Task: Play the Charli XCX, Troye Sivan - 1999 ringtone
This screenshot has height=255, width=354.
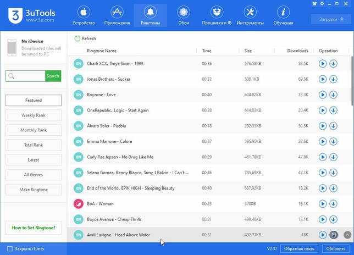Action: [323, 64]
